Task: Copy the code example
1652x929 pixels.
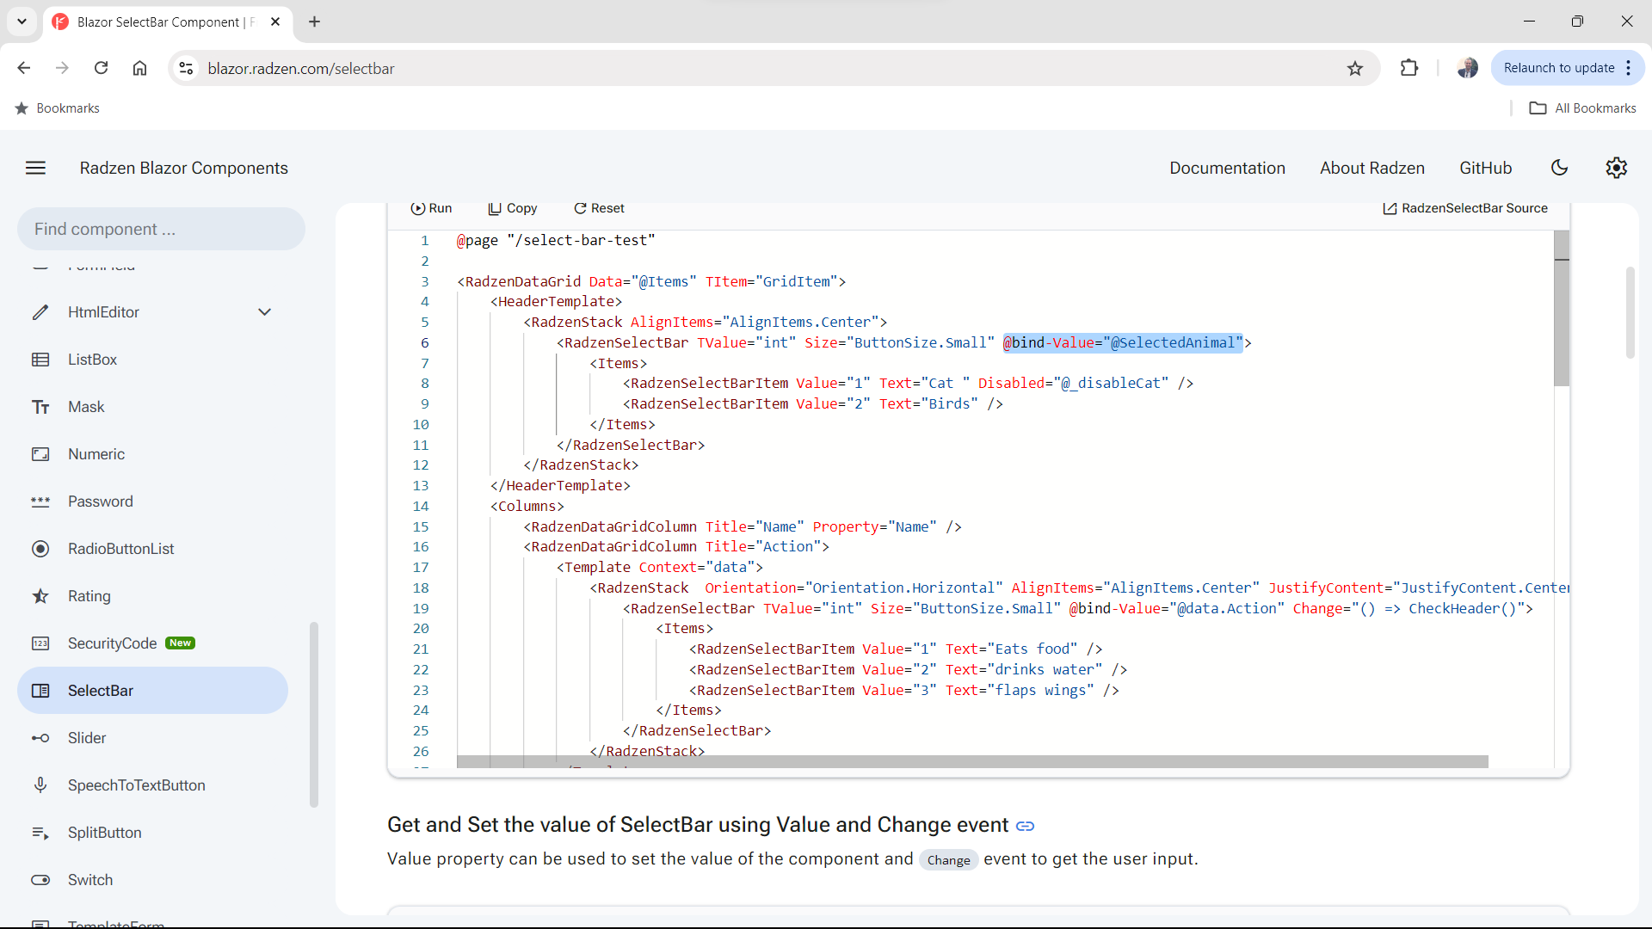Action: click(512, 208)
